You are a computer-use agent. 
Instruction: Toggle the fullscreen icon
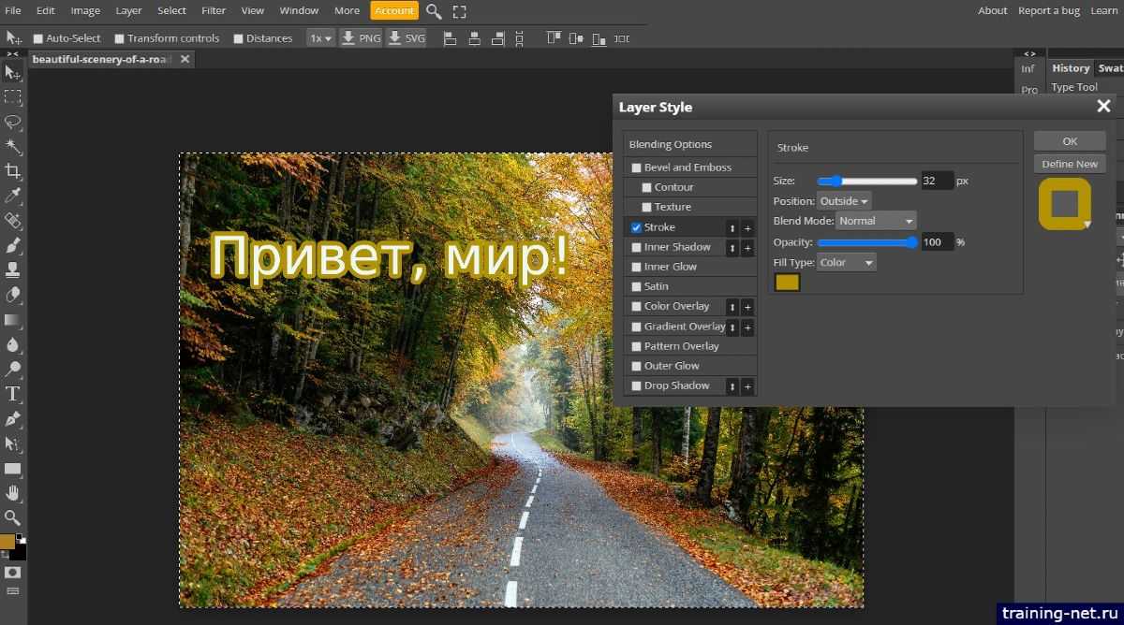click(459, 11)
